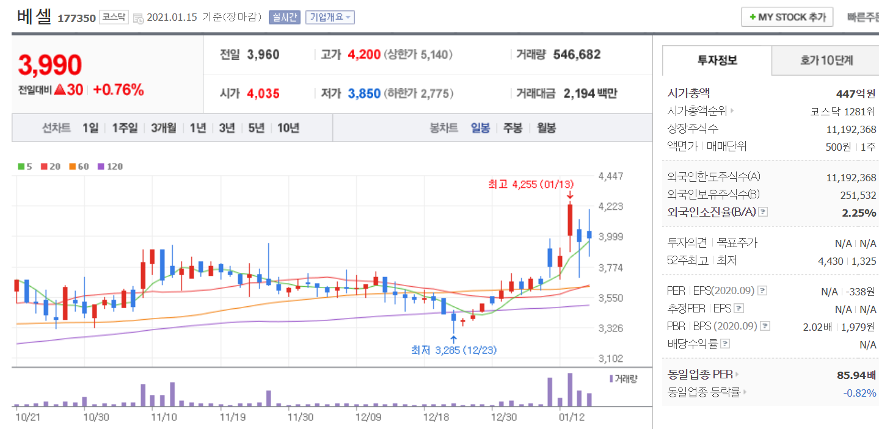Open the 기업개요 dropdown
This screenshot has height=429, width=879.
coord(330,17)
